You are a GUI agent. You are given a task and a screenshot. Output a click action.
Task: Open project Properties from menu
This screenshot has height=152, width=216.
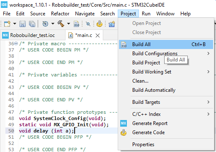[x=166, y=145]
